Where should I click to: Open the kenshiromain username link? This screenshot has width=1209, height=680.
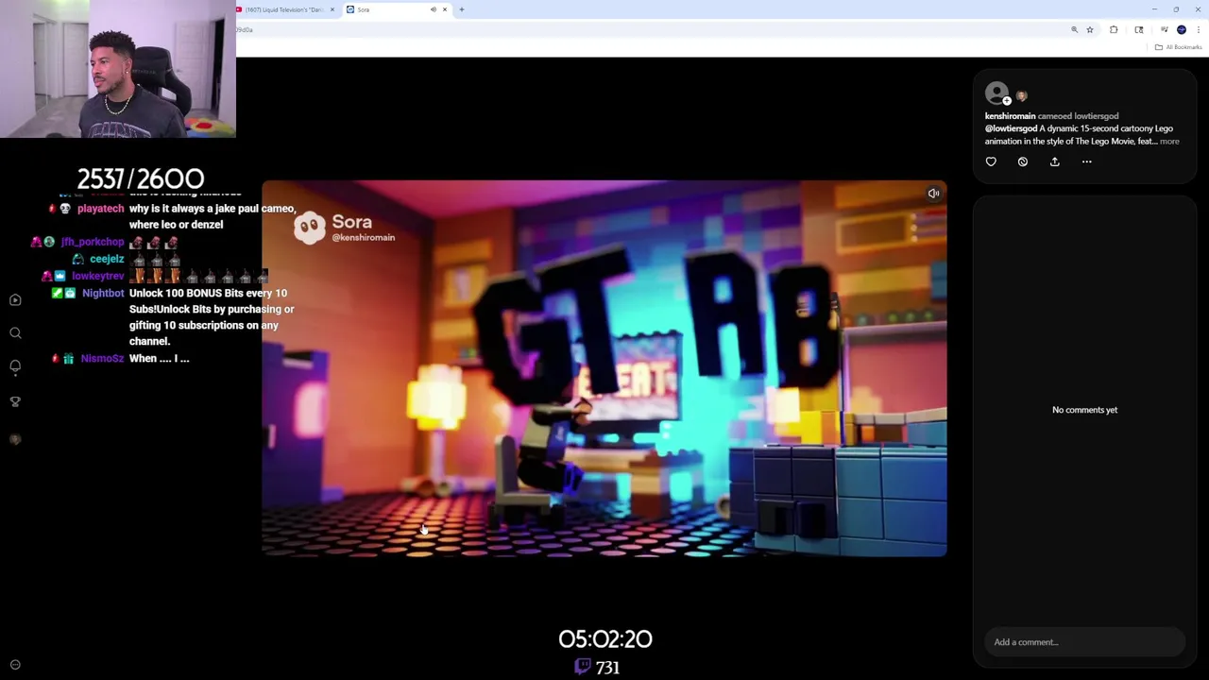[x=1010, y=116]
